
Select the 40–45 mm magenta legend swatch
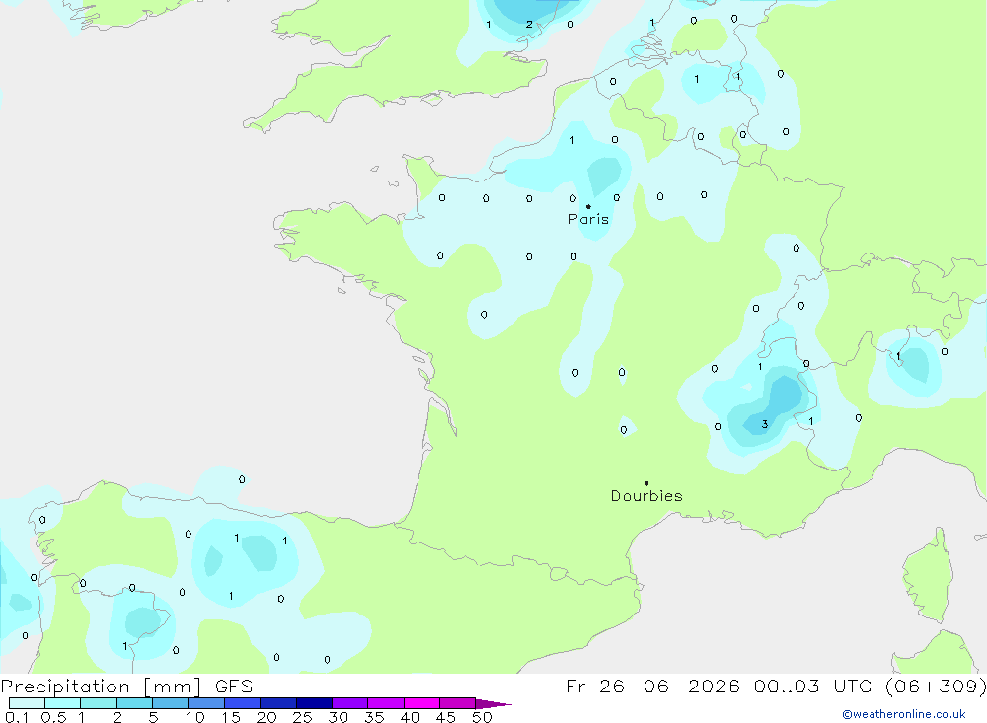pos(421,703)
